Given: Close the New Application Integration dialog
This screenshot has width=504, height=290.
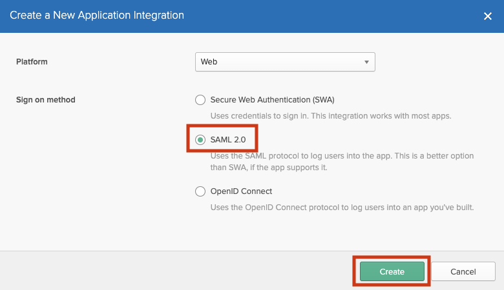Looking at the screenshot, I should pyautogui.click(x=488, y=16).
